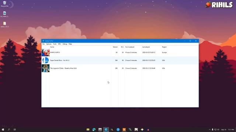Open the volume control tray icon

(218, 129)
